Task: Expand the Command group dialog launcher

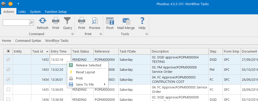Action: [x=72, y=34]
